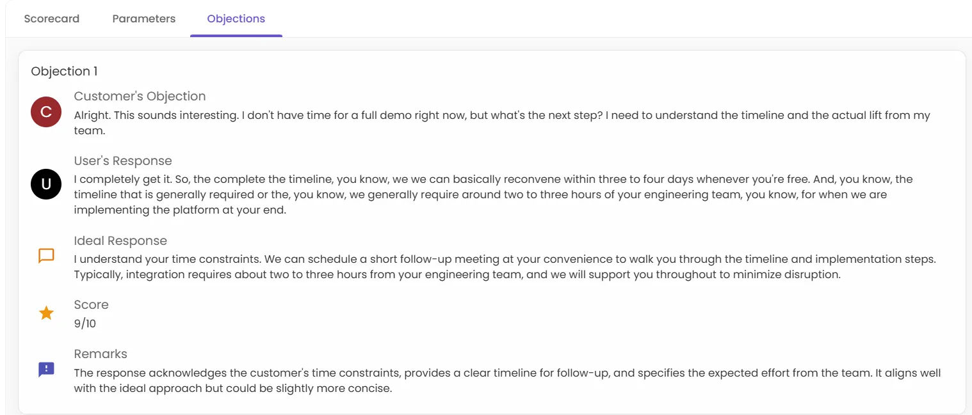
Task: Click the Remarks section heading
Action: tap(100, 354)
